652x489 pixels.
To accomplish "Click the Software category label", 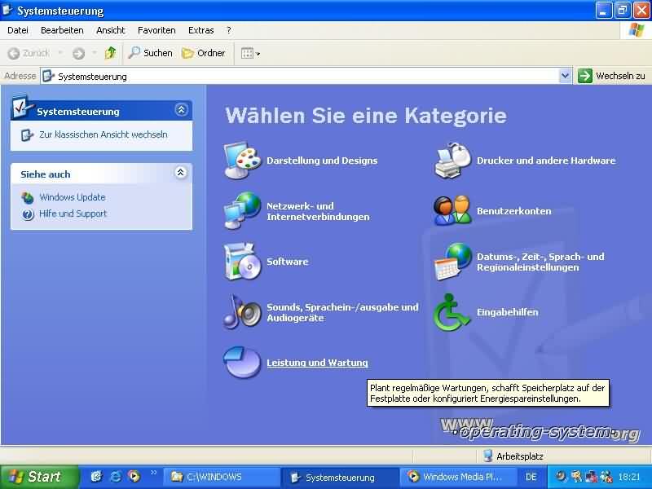I will (x=288, y=262).
